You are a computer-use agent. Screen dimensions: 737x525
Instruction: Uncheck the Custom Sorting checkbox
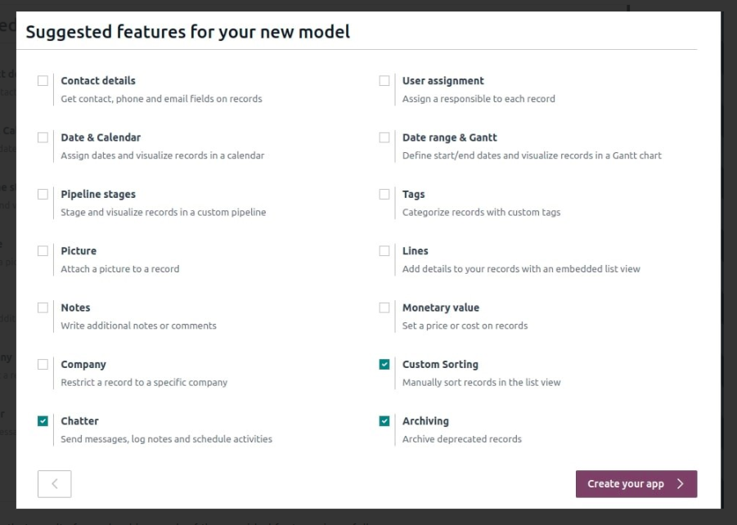click(384, 365)
